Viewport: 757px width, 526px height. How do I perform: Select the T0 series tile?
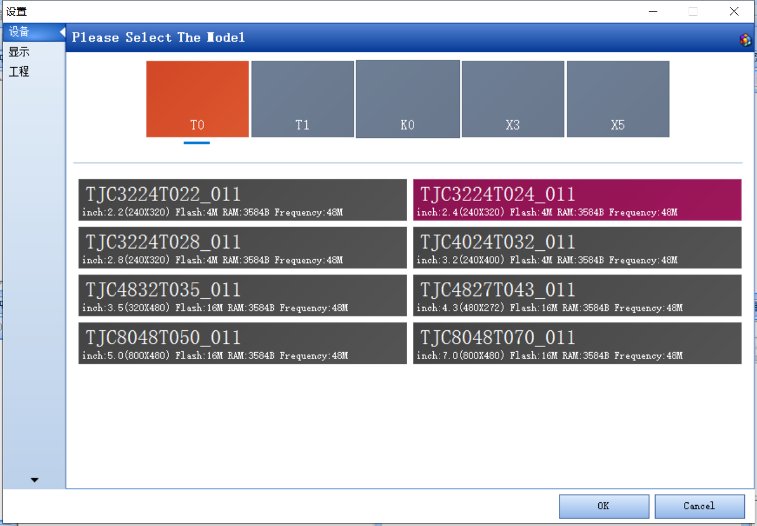coord(198,99)
